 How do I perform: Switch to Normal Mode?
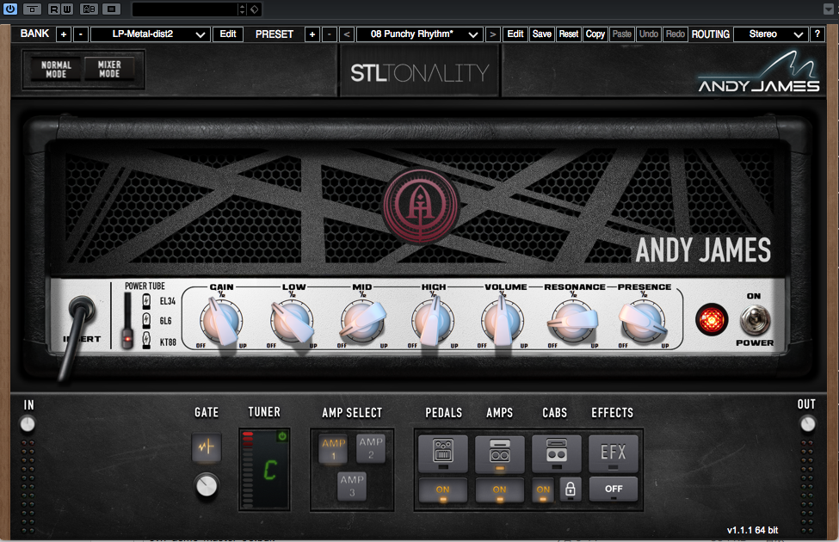(x=56, y=70)
